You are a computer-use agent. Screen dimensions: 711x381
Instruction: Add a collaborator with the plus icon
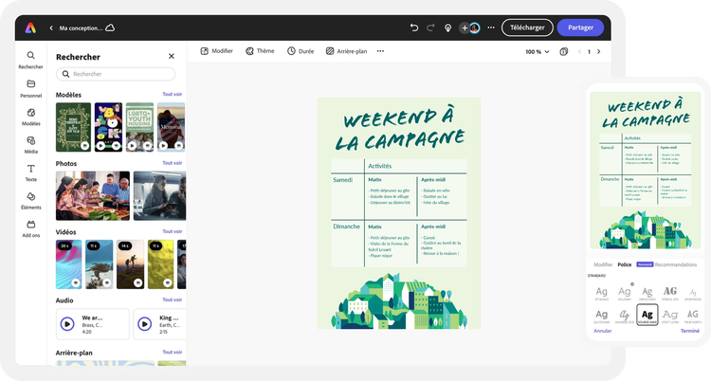[x=465, y=28]
